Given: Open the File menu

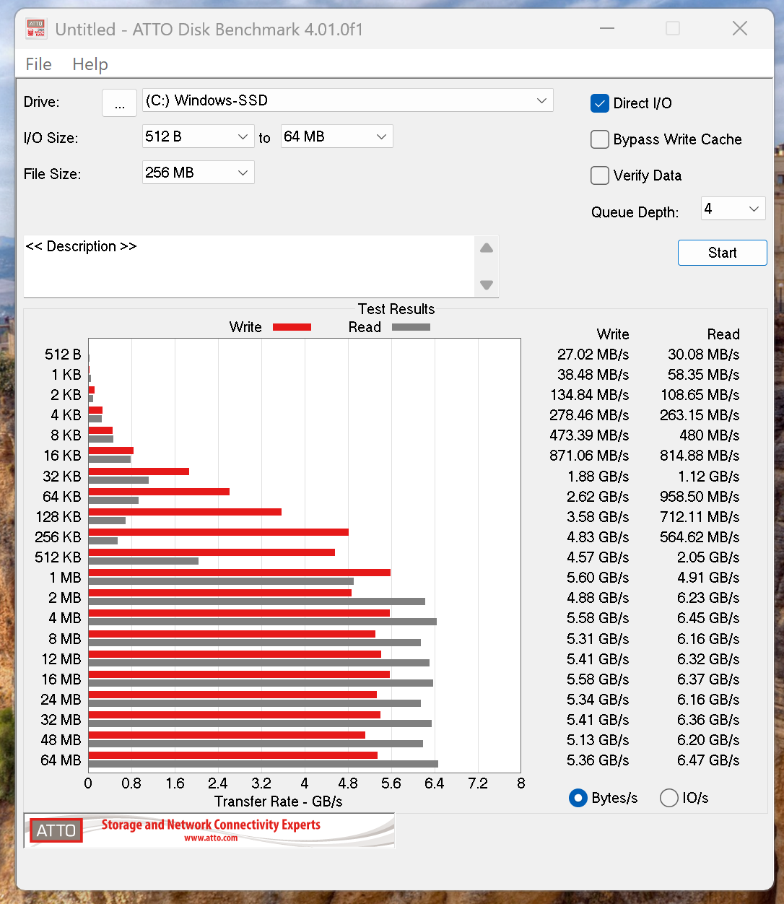Looking at the screenshot, I should (38, 64).
